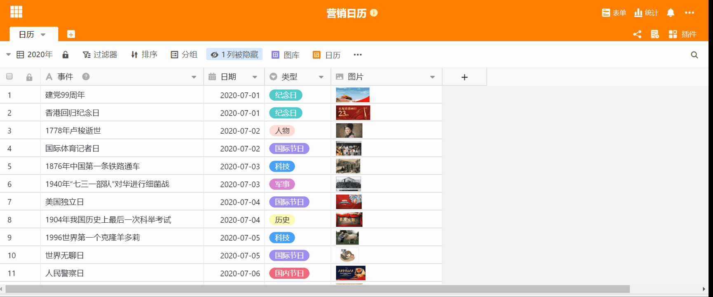Click the 科技 tag for 克隆羊多莉 row
Viewport: 713px width, 297px height.
click(x=282, y=238)
